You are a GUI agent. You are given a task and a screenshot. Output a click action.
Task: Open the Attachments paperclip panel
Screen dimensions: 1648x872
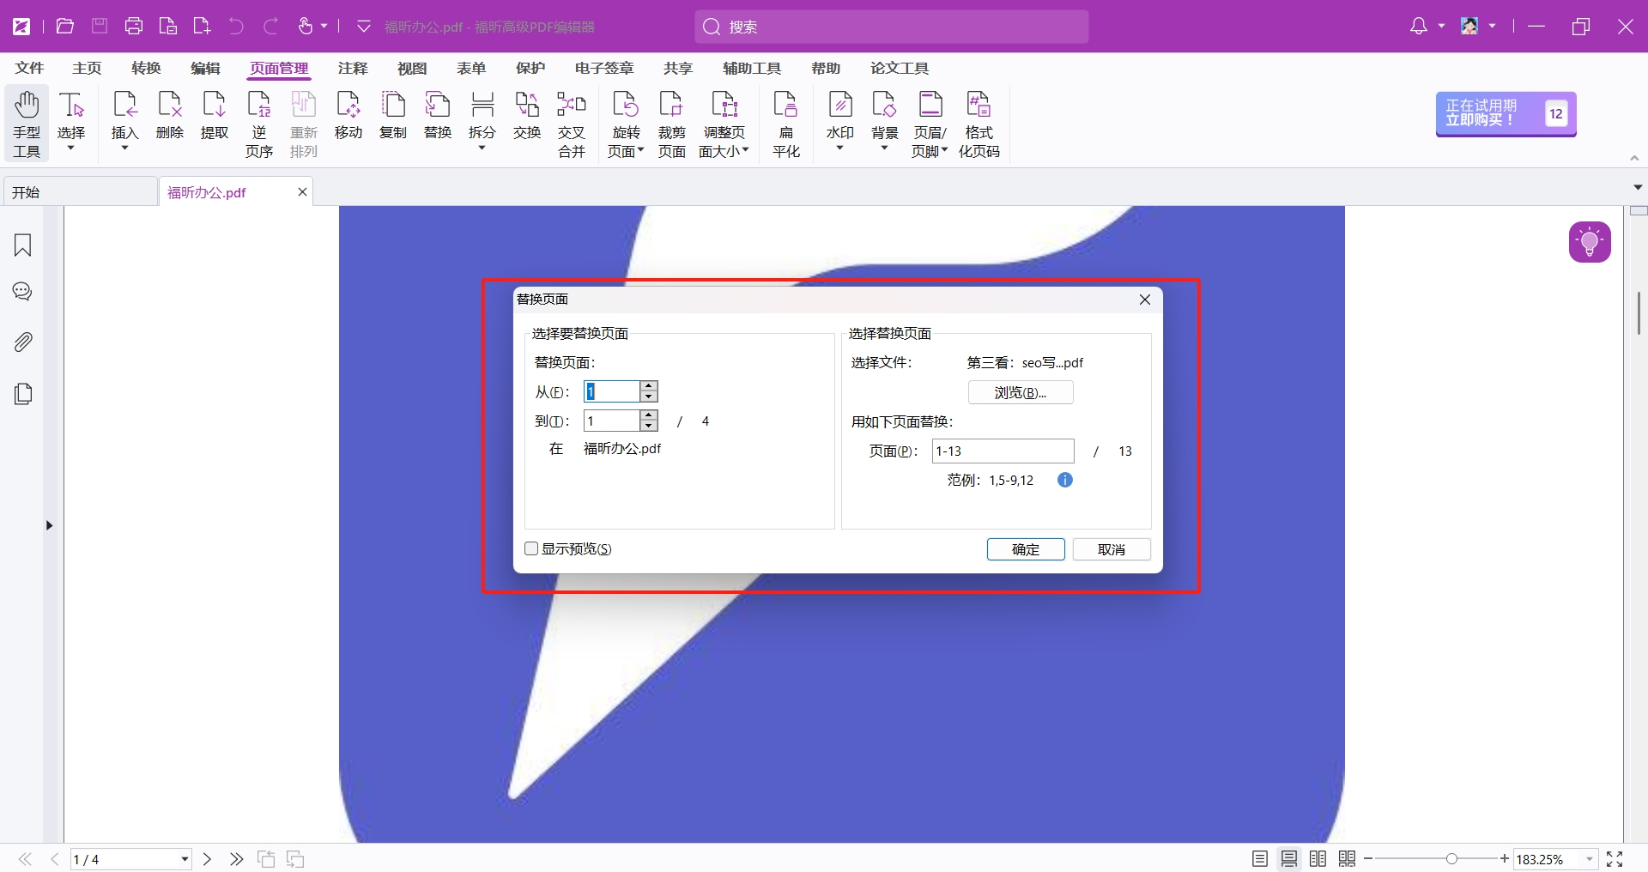(x=23, y=342)
